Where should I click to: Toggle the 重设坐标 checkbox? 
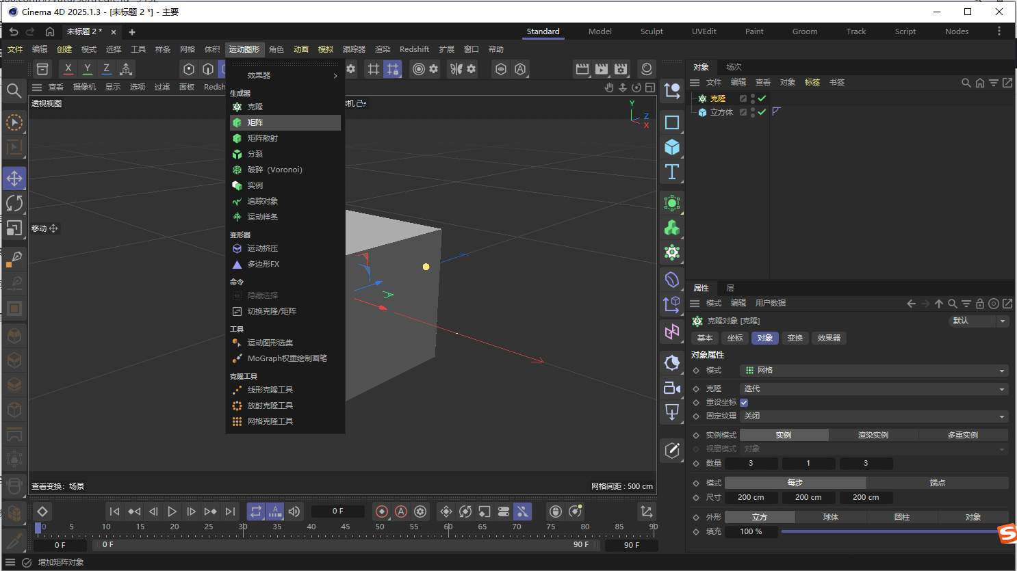point(744,403)
